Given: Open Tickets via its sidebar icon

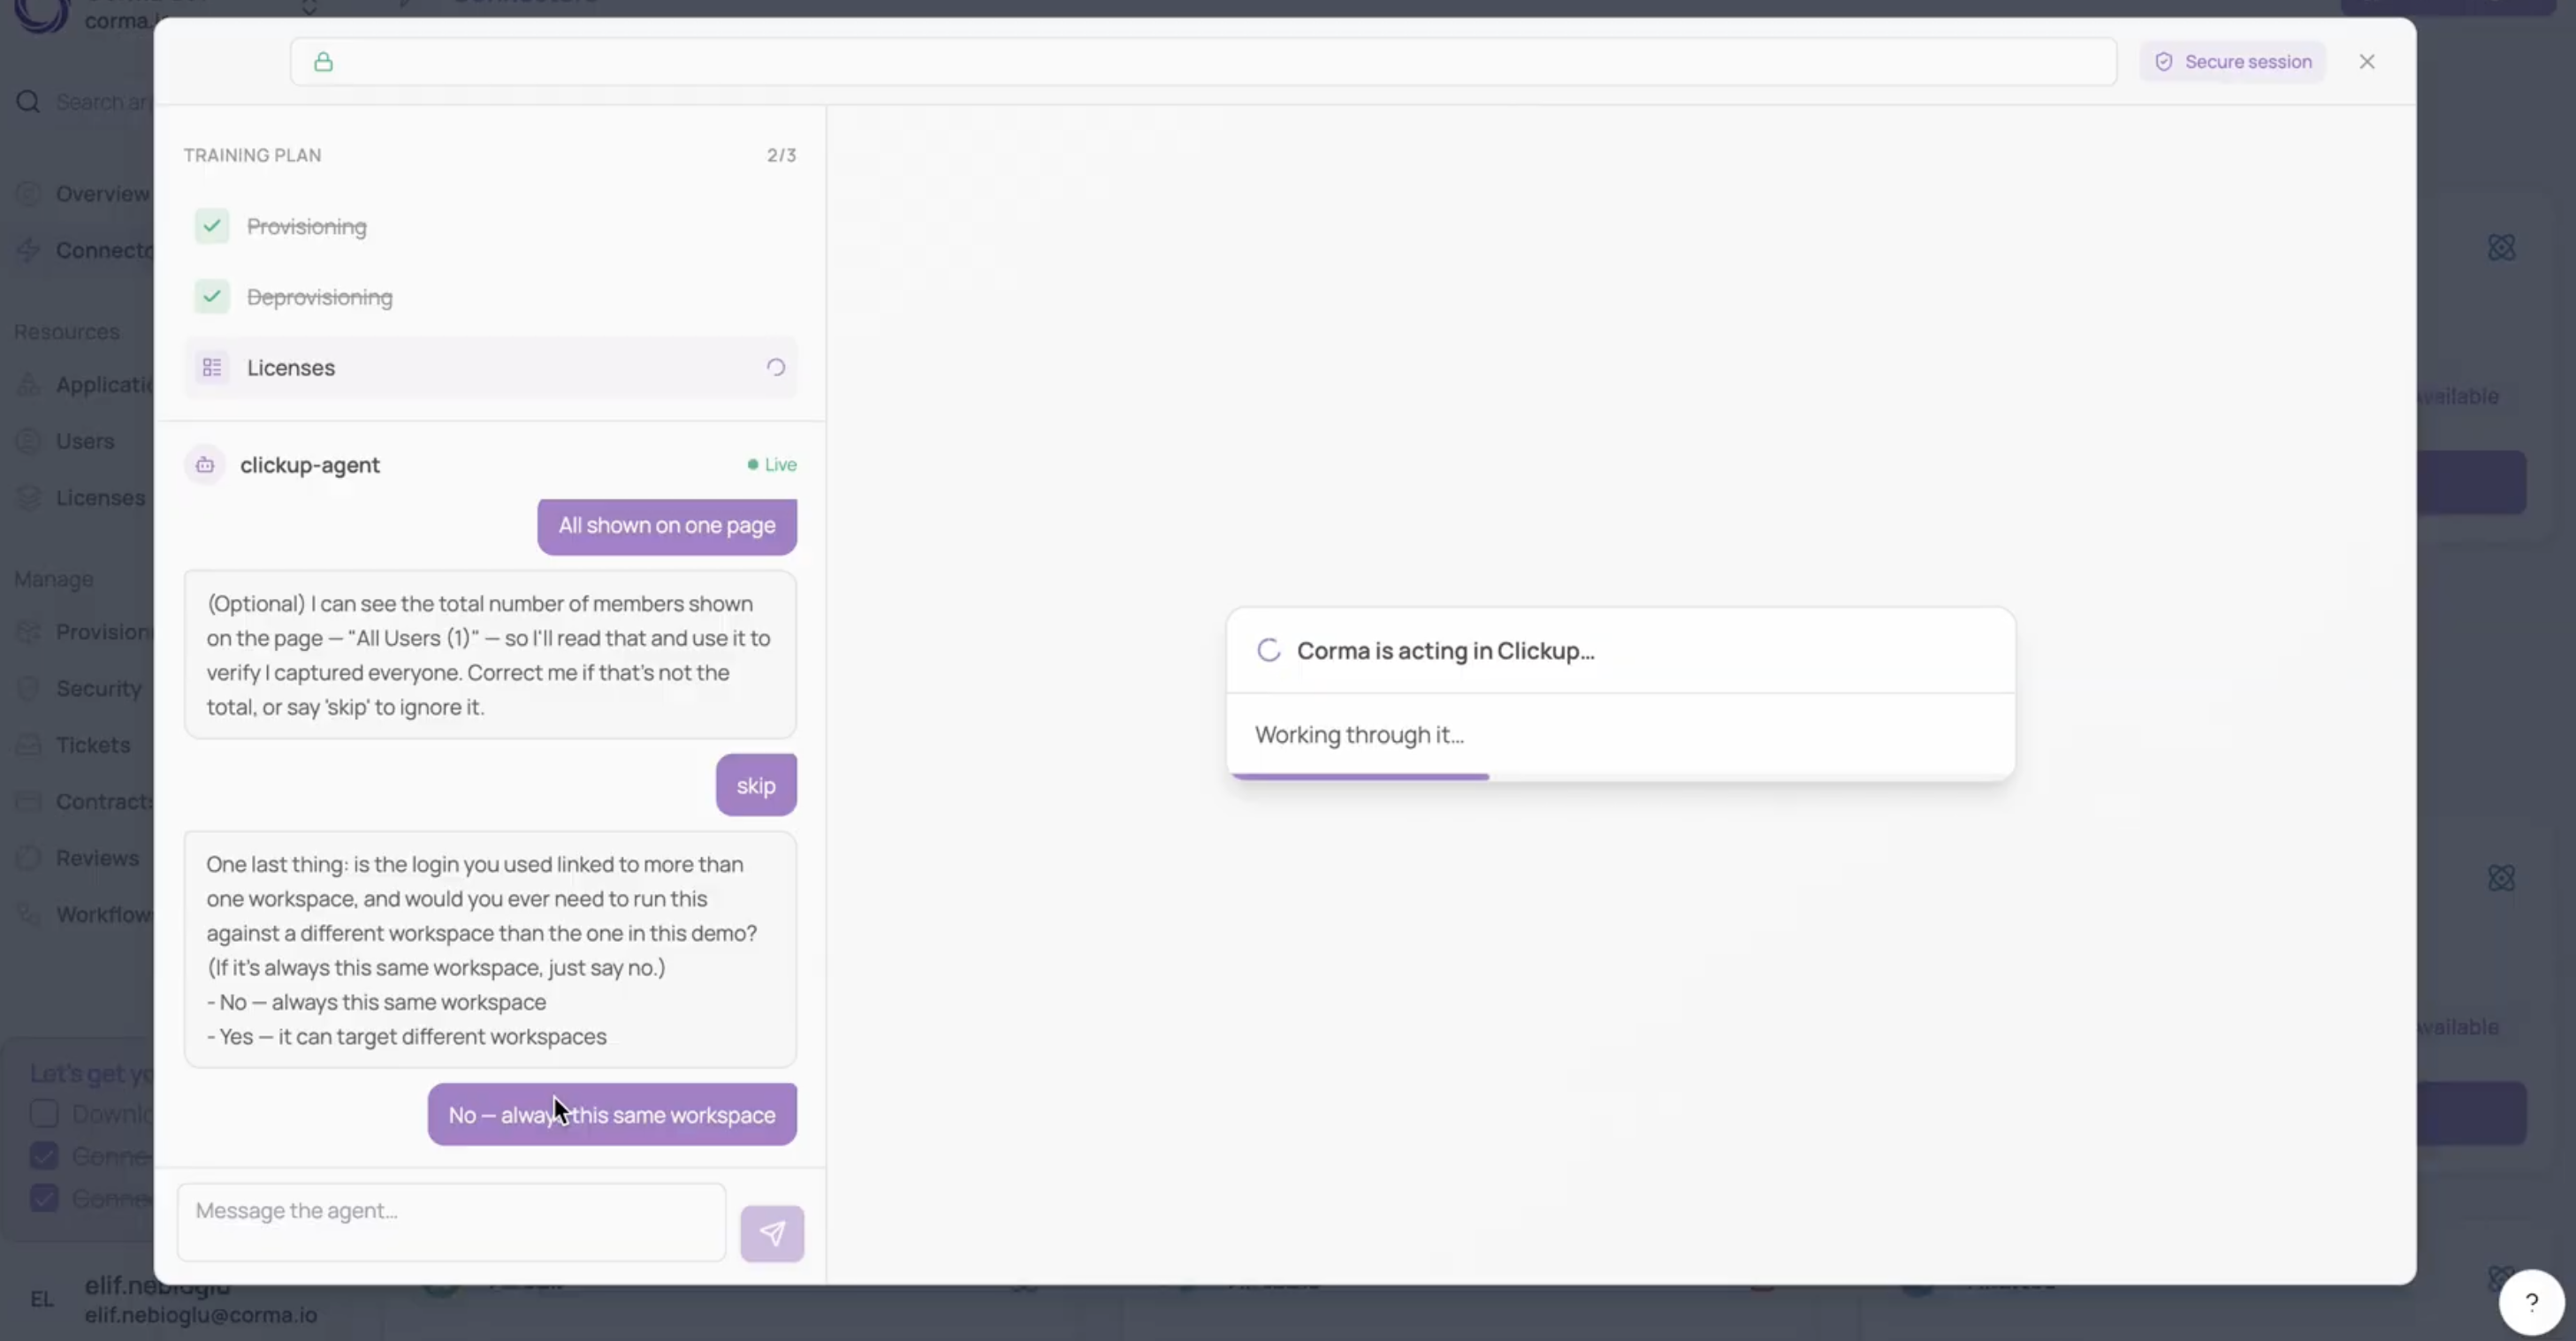Looking at the screenshot, I should 28,746.
